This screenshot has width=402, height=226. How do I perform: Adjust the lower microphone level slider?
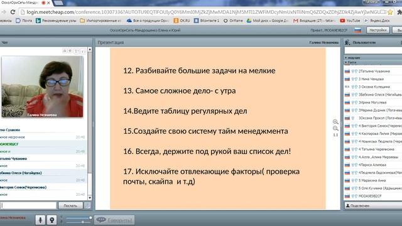point(79,222)
